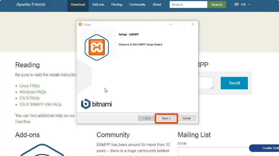Click the XAMPP orange logo icon

[x=97, y=47]
